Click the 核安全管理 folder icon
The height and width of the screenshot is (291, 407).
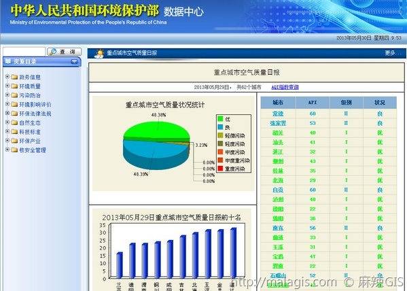point(14,150)
